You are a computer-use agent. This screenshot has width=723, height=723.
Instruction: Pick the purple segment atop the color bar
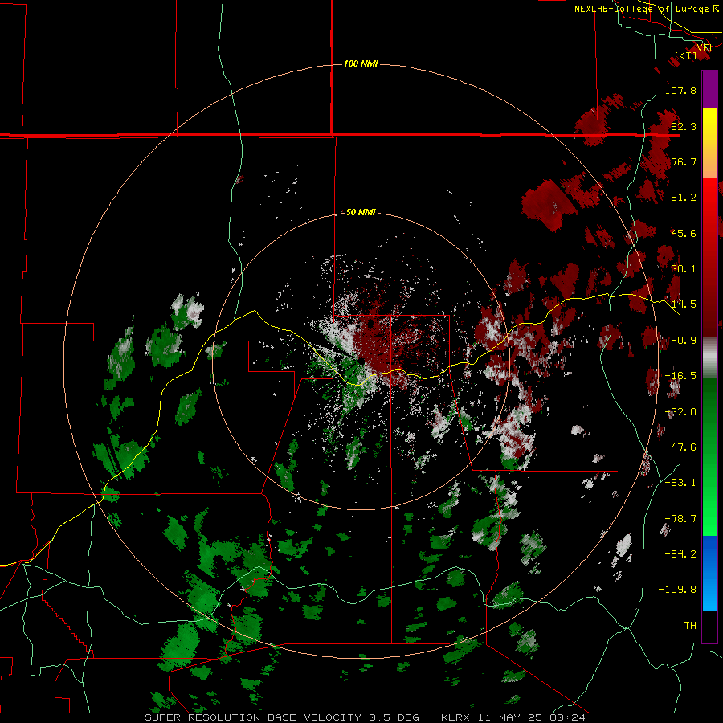coord(709,90)
